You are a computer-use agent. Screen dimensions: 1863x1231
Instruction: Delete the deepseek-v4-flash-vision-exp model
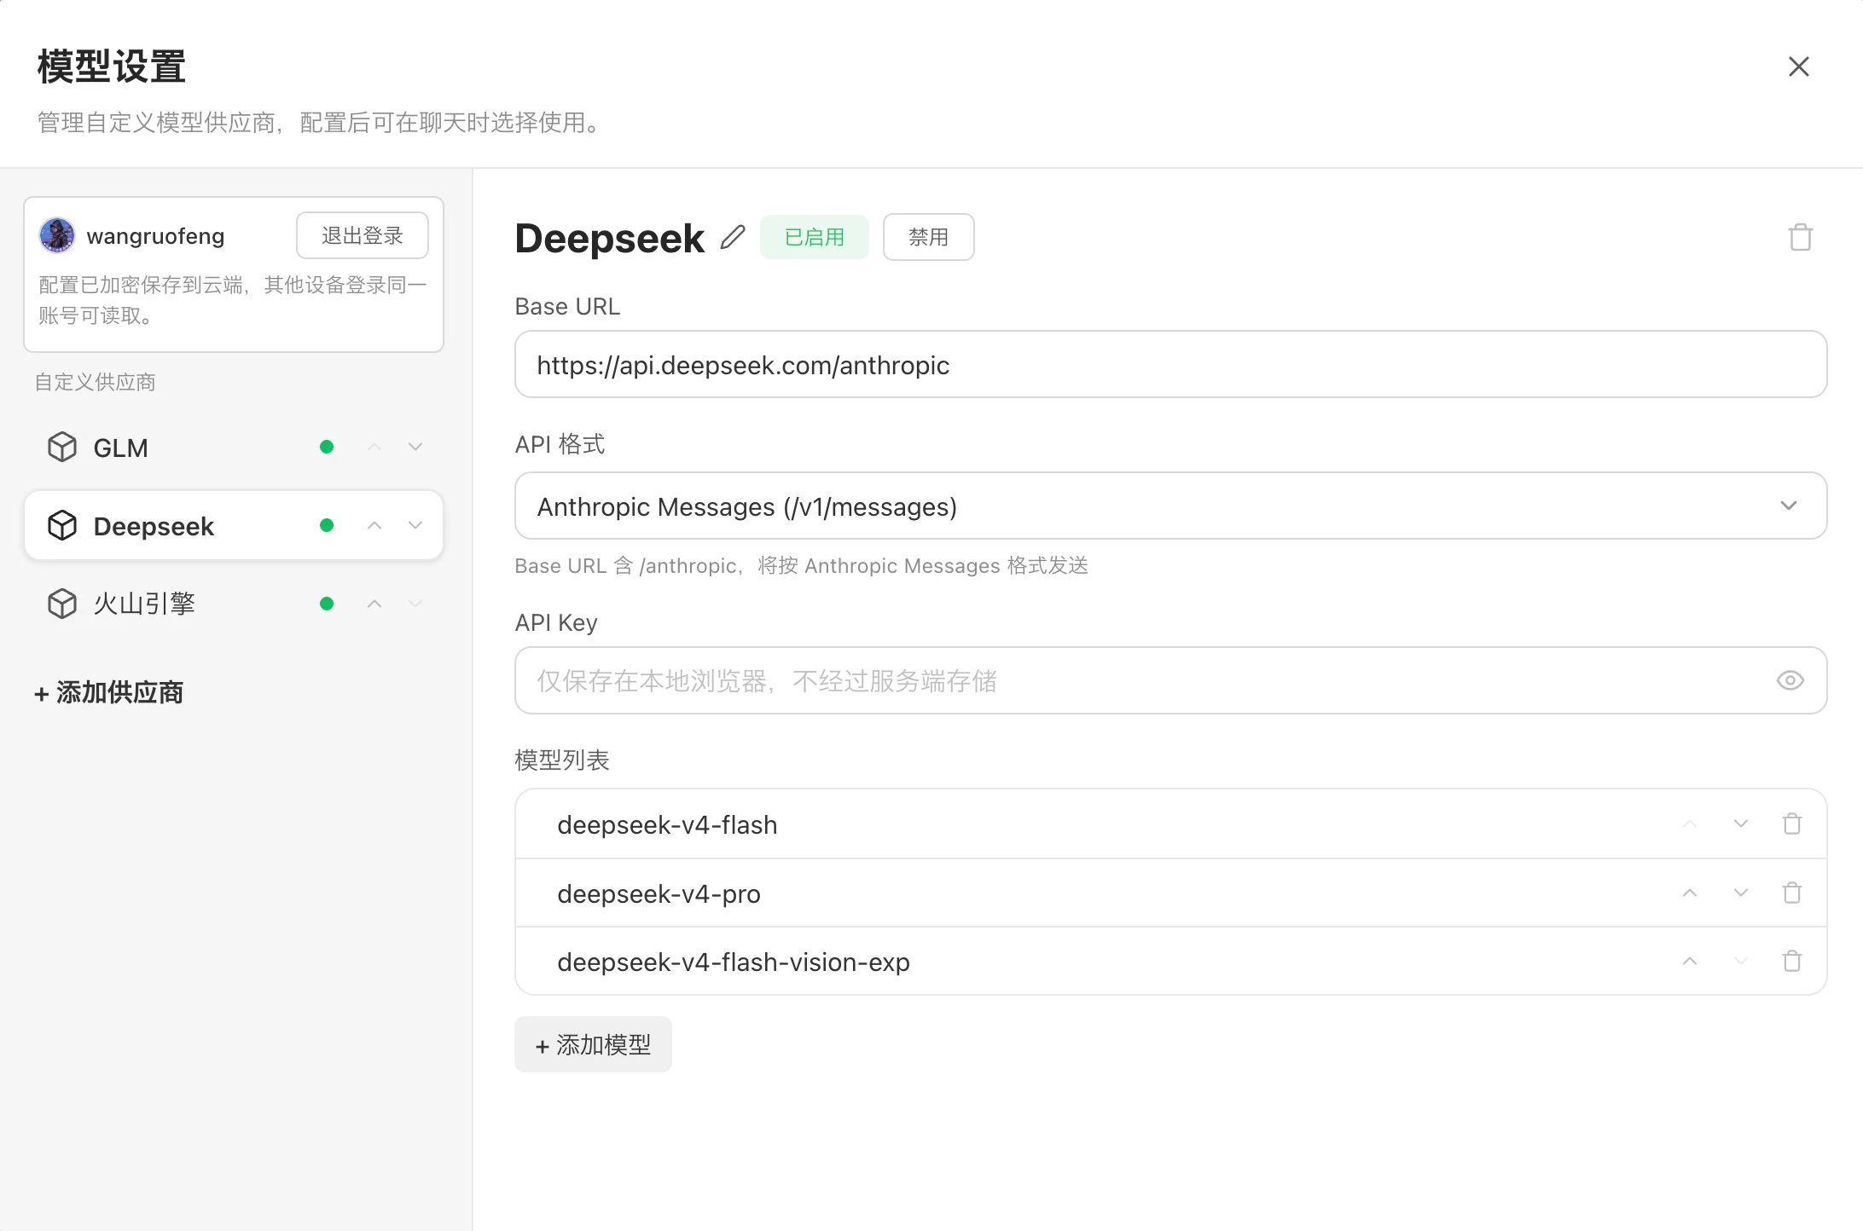pyautogui.click(x=1792, y=962)
